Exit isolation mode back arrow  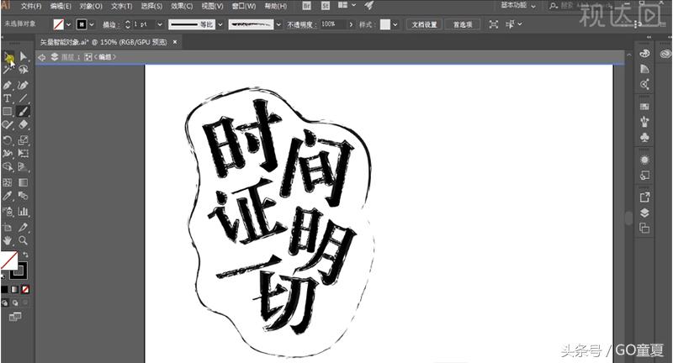41,57
